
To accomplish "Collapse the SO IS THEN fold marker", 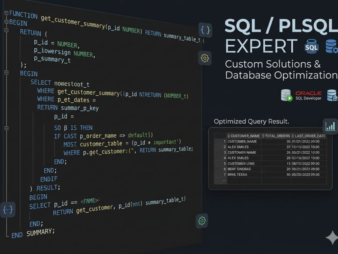I will point(6,128).
